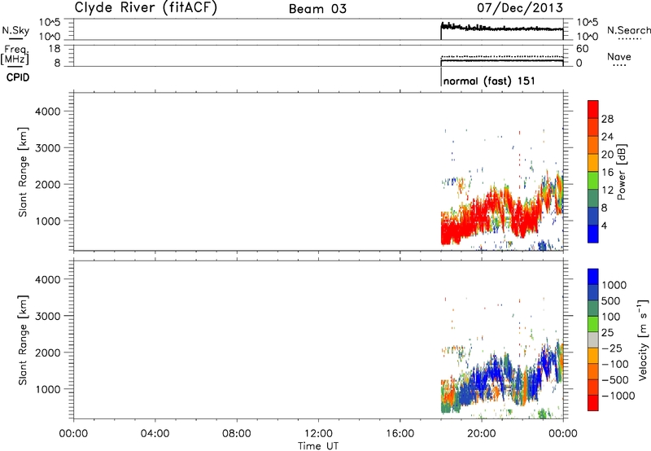Click the "Freq. [MHz]" axis label
The width and height of the screenshot is (651, 451).
tap(15, 55)
